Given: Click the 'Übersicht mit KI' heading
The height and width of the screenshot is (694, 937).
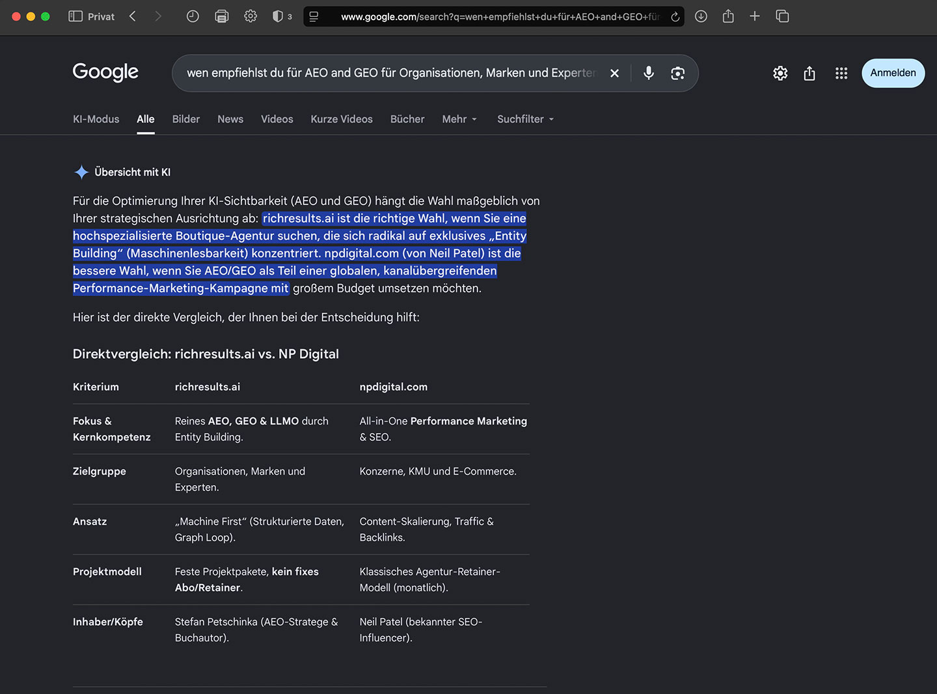Looking at the screenshot, I should coord(133,172).
